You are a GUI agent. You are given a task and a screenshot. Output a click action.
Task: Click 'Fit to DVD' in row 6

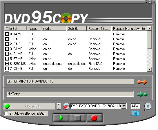95,64
